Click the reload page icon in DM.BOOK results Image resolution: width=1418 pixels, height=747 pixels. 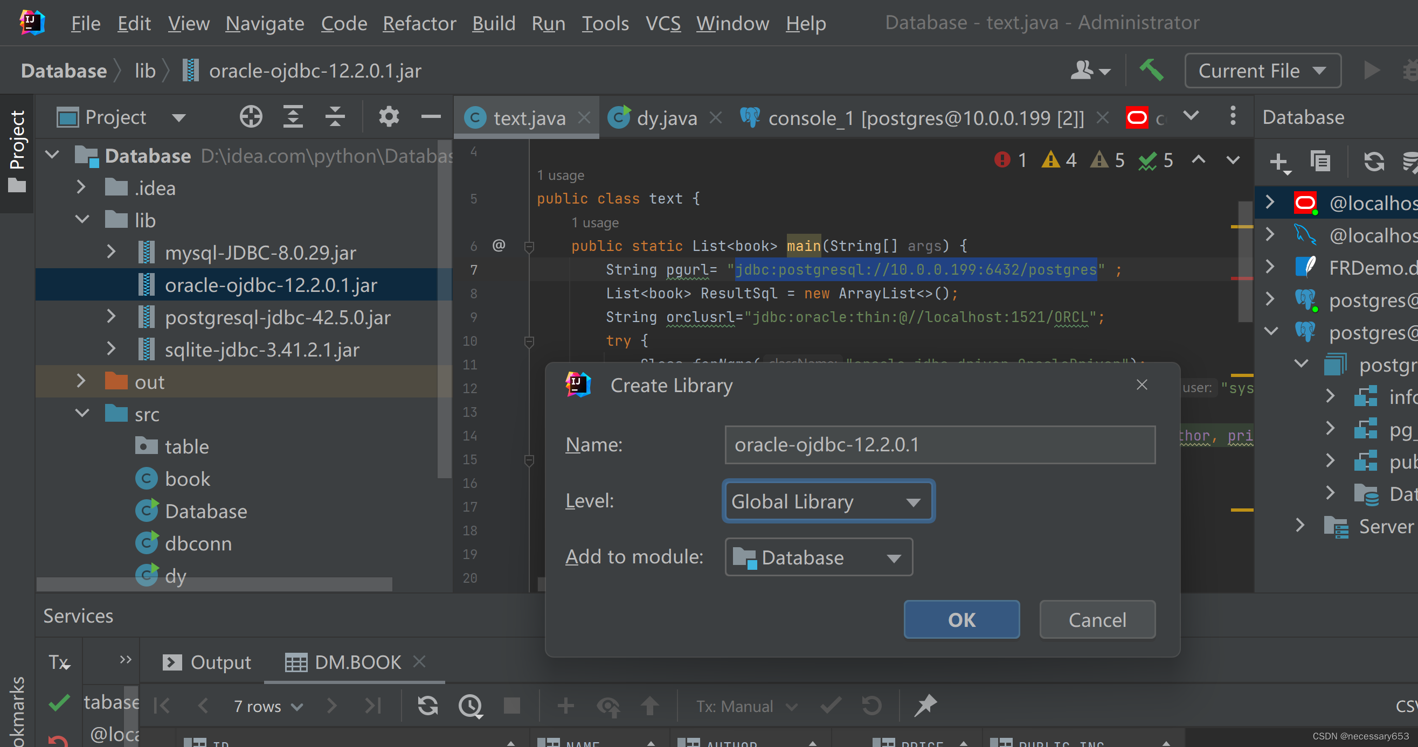click(x=428, y=706)
